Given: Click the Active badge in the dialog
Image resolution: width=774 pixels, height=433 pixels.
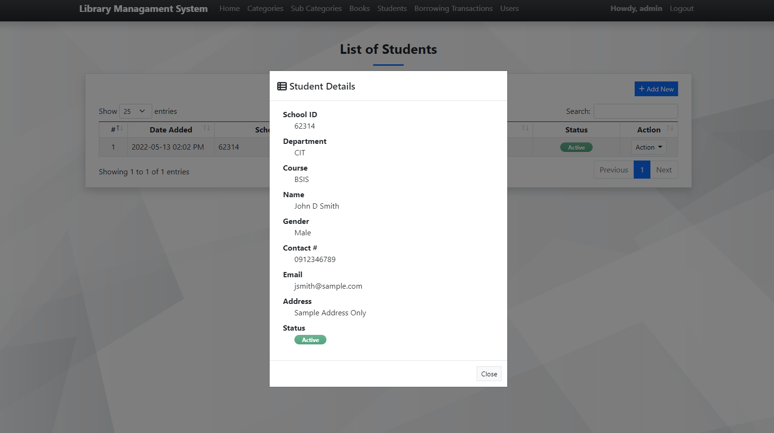Looking at the screenshot, I should [x=310, y=340].
